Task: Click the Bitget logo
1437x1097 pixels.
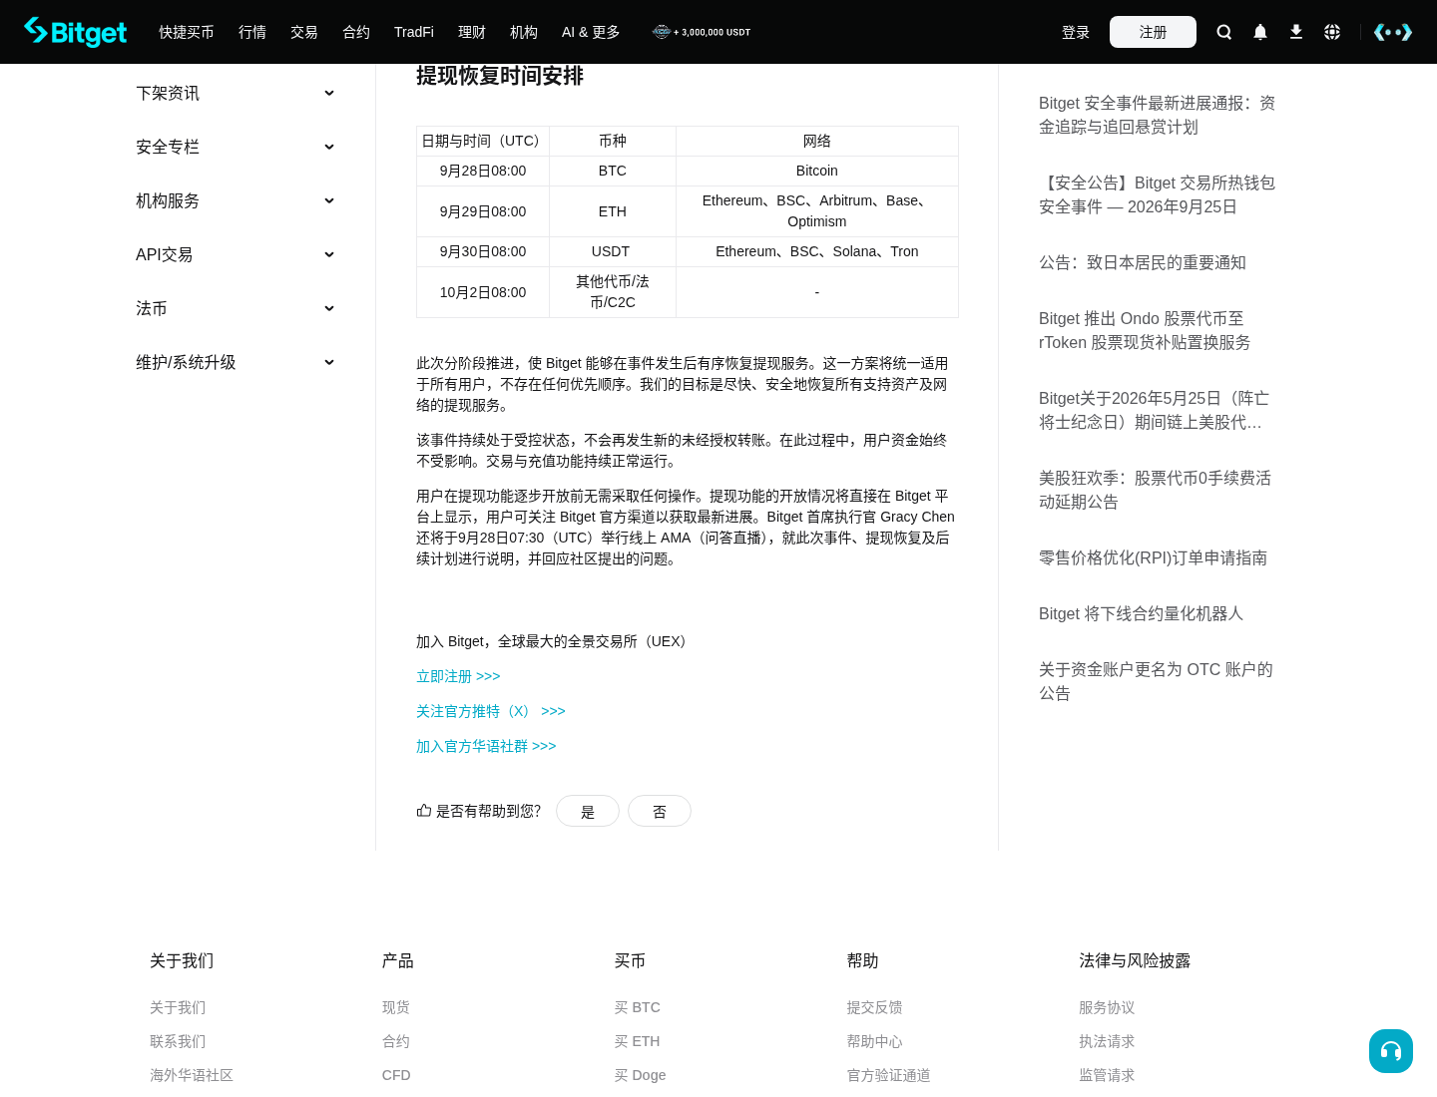Action: (76, 32)
